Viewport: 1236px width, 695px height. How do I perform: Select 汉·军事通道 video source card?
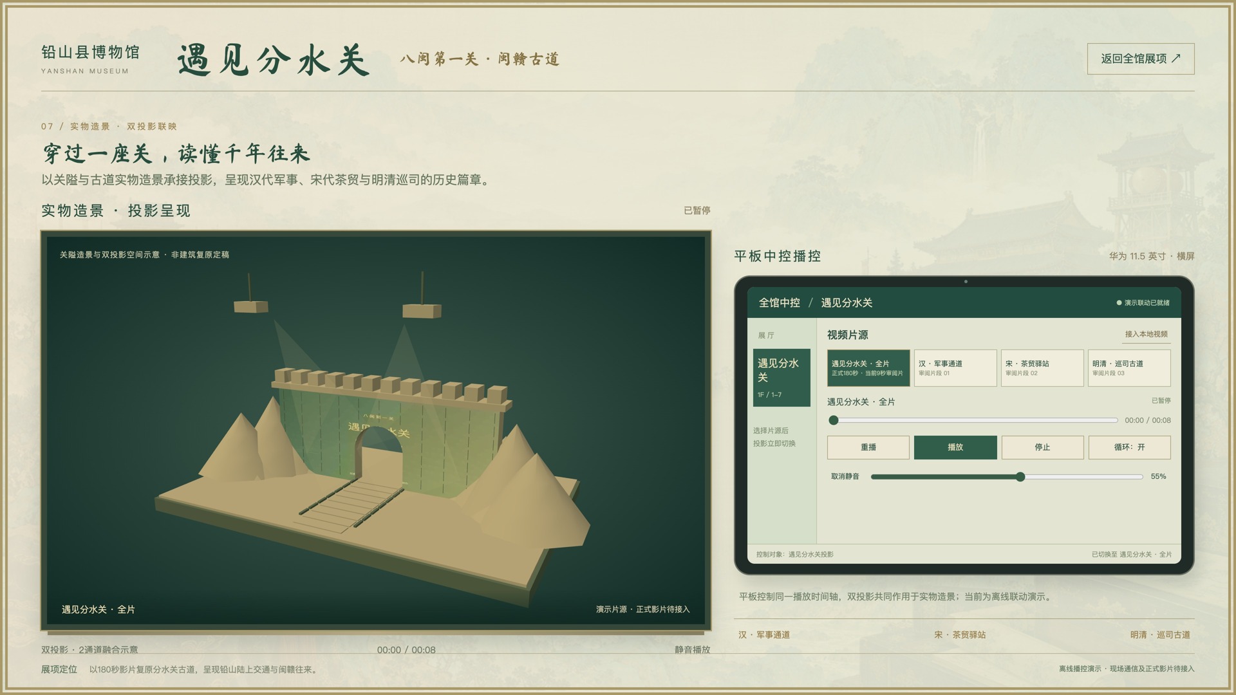click(x=955, y=368)
